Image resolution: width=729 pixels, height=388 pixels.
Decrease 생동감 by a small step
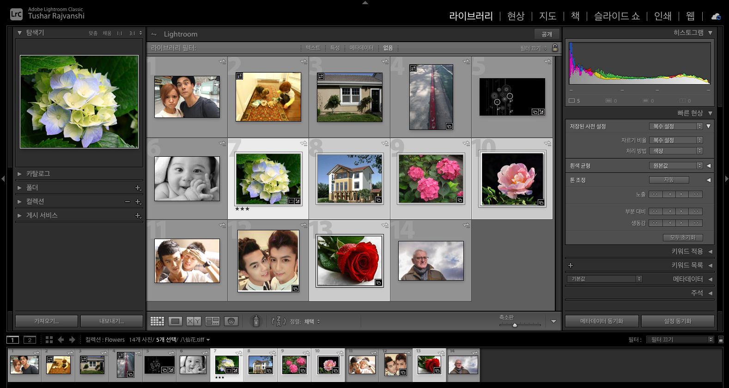click(x=668, y=223)
